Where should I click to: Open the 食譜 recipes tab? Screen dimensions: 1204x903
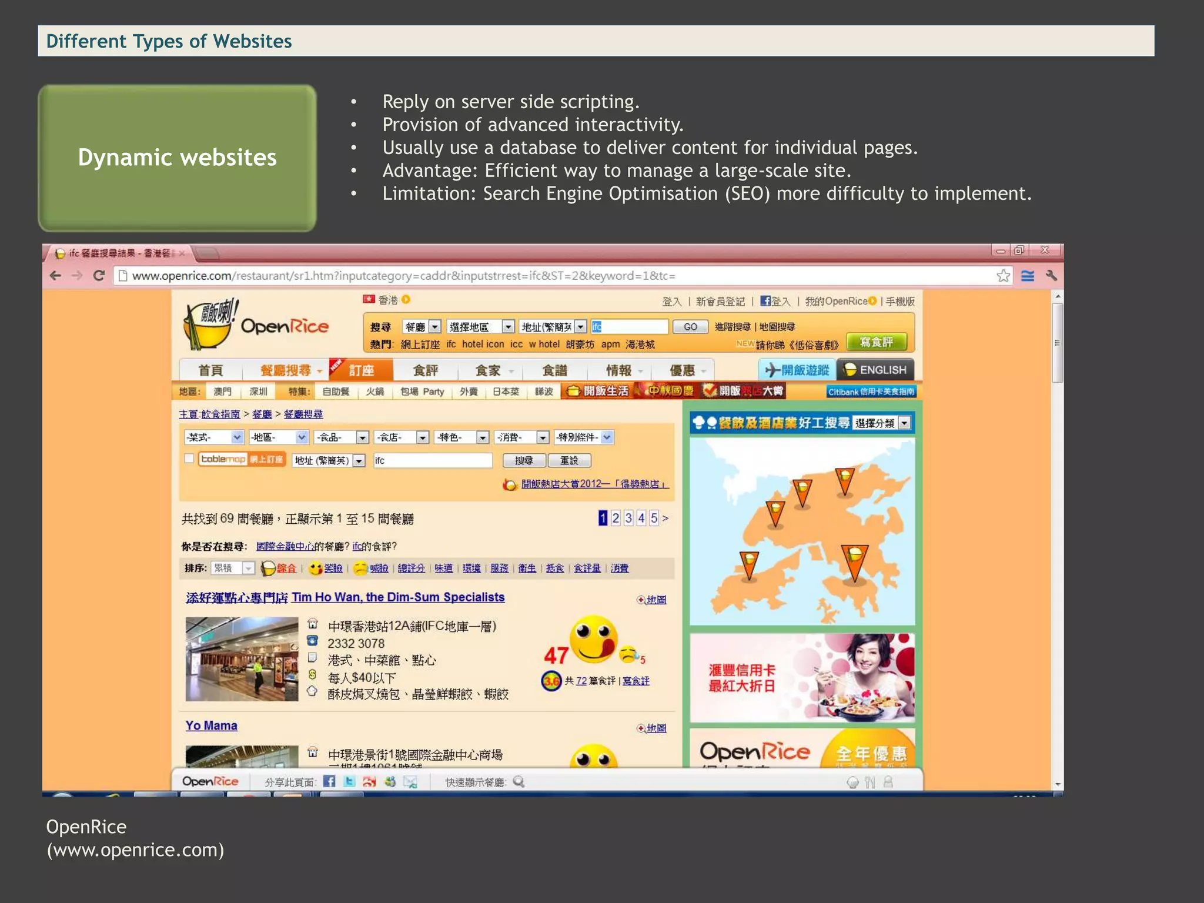(x=554, y=370)
